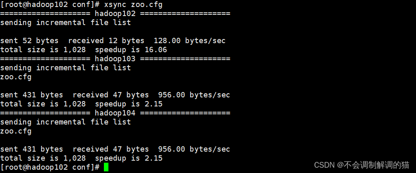Click 'sent 431 bytes' line under hadoop104
The height and width of the screenshot is (173, 416).
tap(32, 149)
